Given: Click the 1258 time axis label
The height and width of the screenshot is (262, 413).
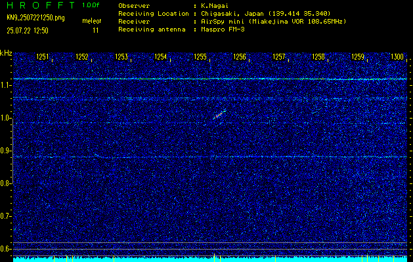Looking at the screenshot, I should [x=318, y=56].
